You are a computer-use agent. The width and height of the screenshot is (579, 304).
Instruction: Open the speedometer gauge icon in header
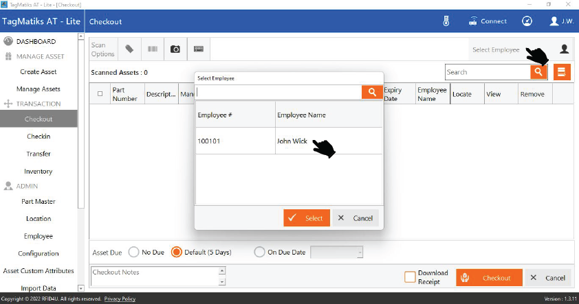tap(527, 21)
